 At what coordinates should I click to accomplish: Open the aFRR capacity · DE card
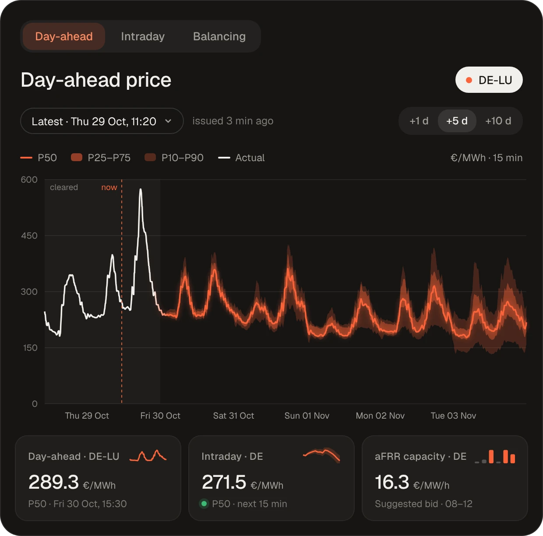pyautogui.click(x=445, y=478)
